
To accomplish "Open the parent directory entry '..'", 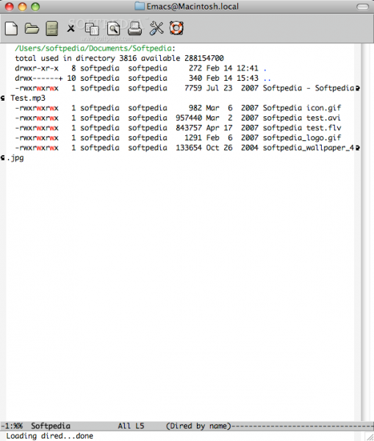I will (267, 78).
